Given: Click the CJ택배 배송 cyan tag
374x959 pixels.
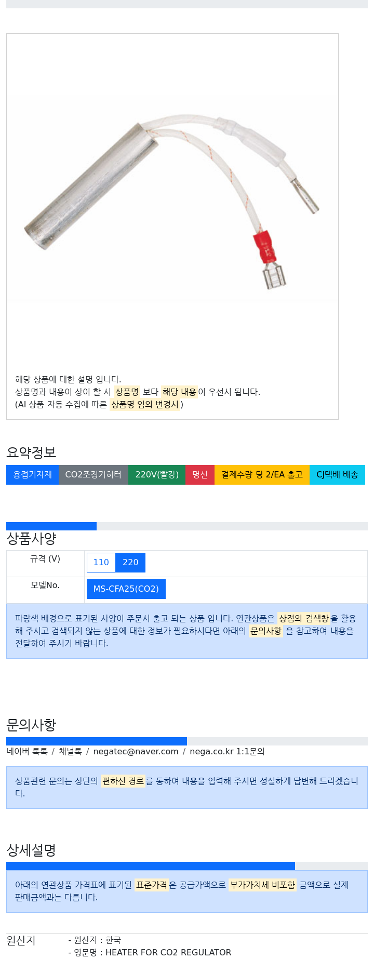Looking at the screenshot, I should tap(337, 475).
